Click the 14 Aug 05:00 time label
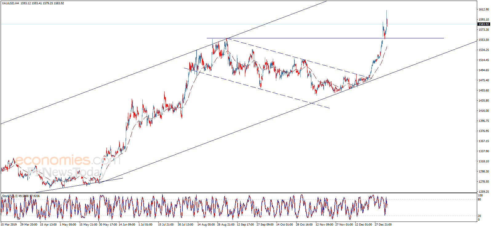This screenshot has height=228, width=491. 206,225
